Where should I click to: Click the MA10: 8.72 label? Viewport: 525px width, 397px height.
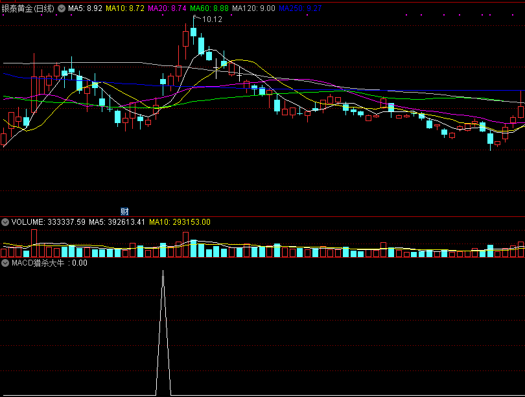[125, 8]
